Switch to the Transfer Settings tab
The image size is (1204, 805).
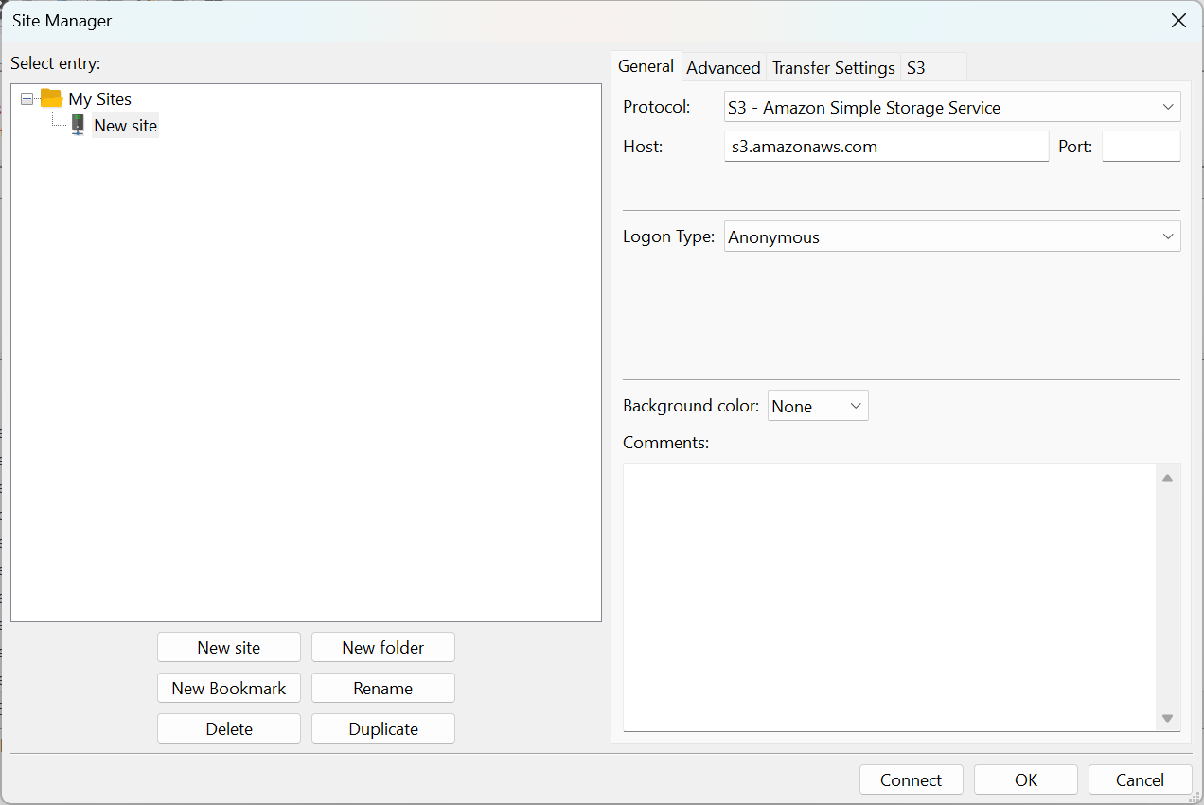click(x=833, y=67)
